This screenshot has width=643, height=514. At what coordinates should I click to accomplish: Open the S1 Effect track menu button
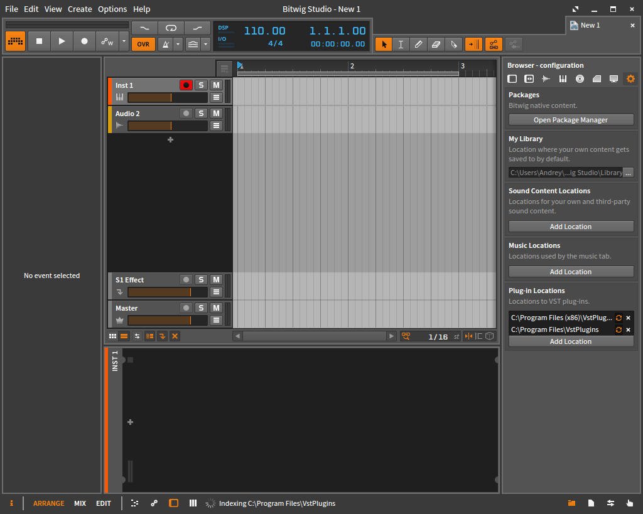(x=216, y=292)
